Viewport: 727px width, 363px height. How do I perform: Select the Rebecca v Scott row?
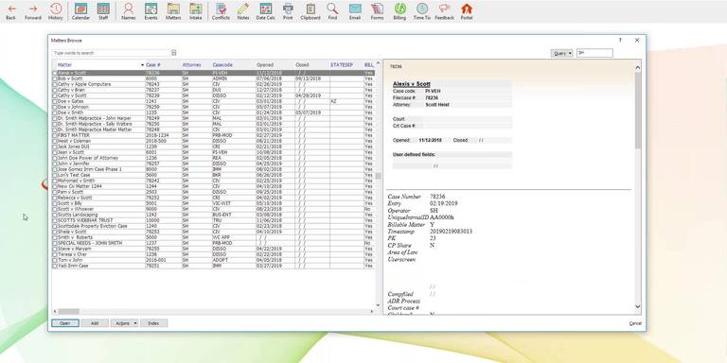pyautogui.click(x=213, y=198)
